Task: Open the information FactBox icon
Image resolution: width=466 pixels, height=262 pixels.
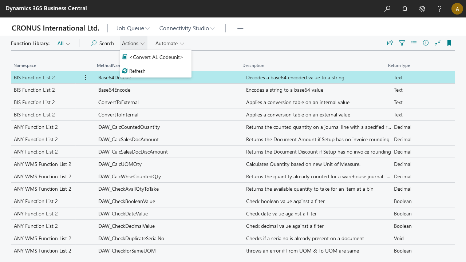Action: 426,43
